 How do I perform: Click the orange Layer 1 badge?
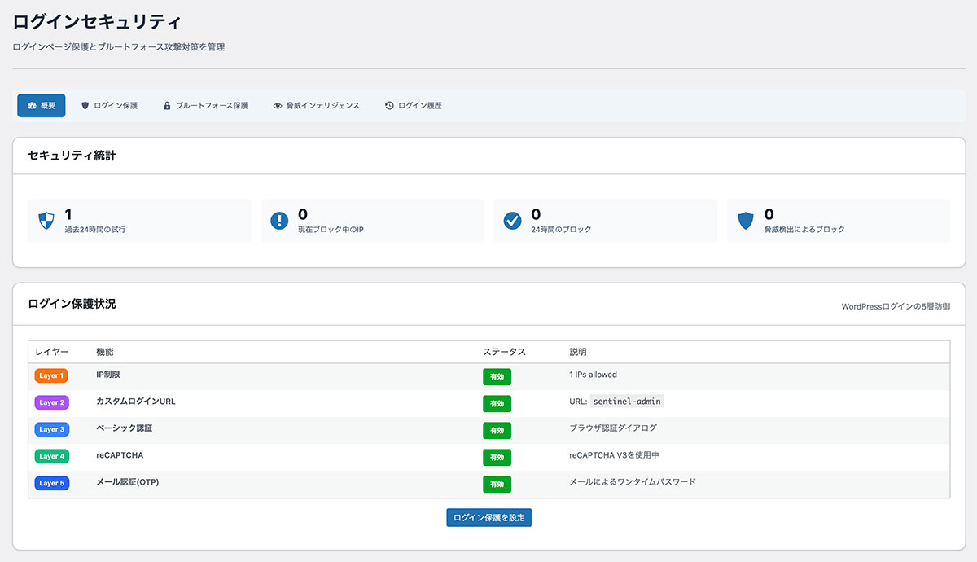(x=51, y=375)
